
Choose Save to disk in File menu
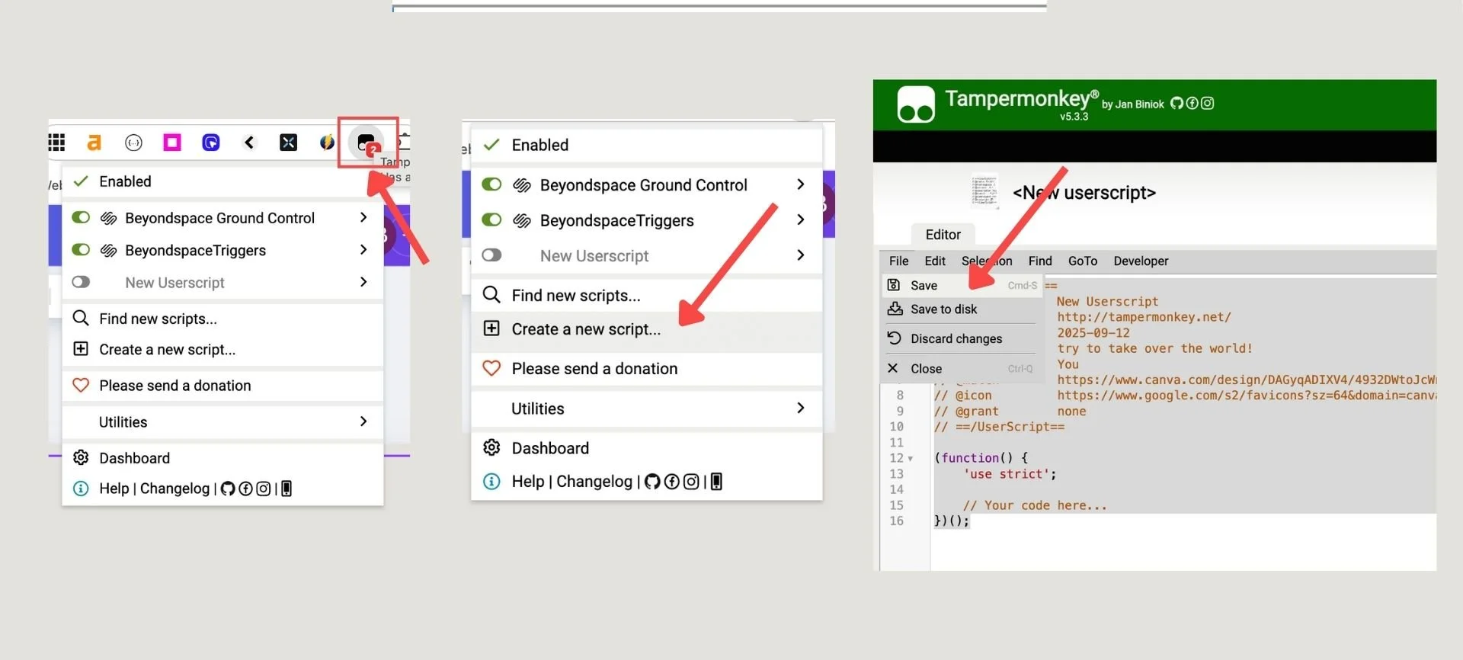tap(962, 309)
